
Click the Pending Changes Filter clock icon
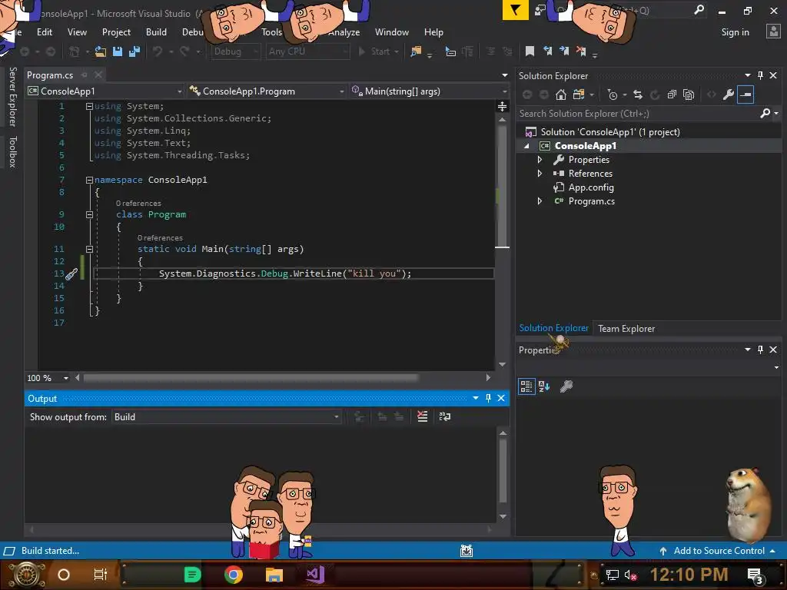[613, 94]
